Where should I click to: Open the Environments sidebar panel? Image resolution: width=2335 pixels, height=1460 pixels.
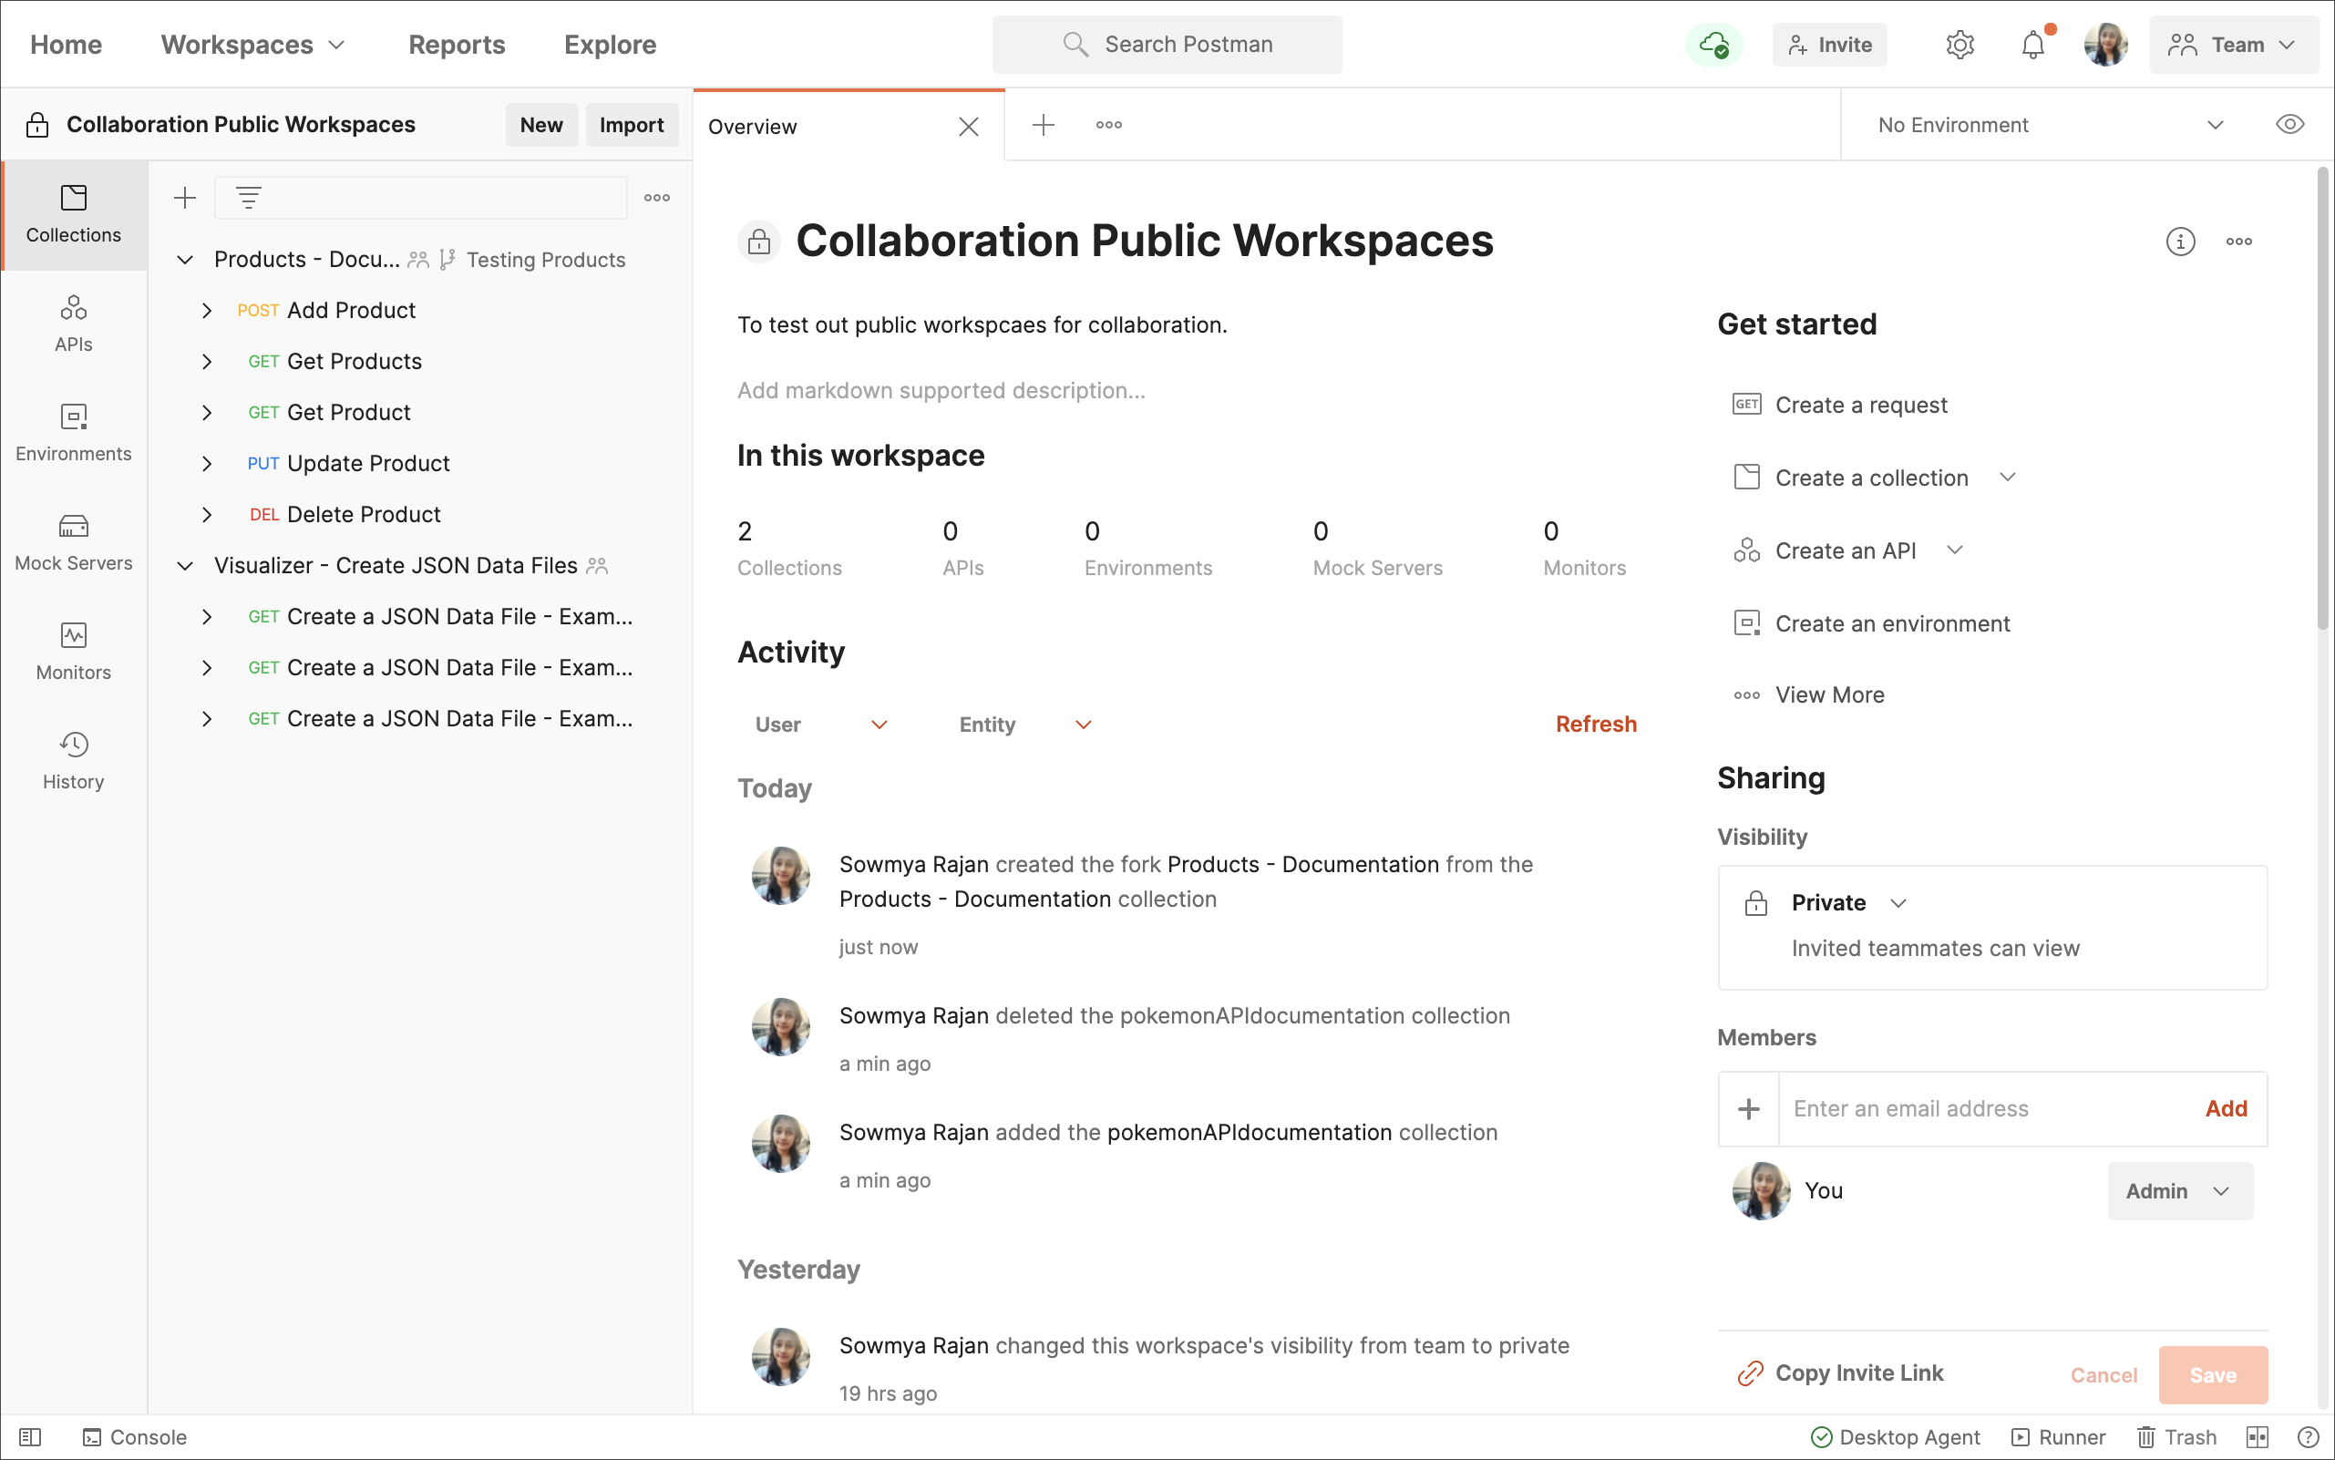click(x=74, y=434)
